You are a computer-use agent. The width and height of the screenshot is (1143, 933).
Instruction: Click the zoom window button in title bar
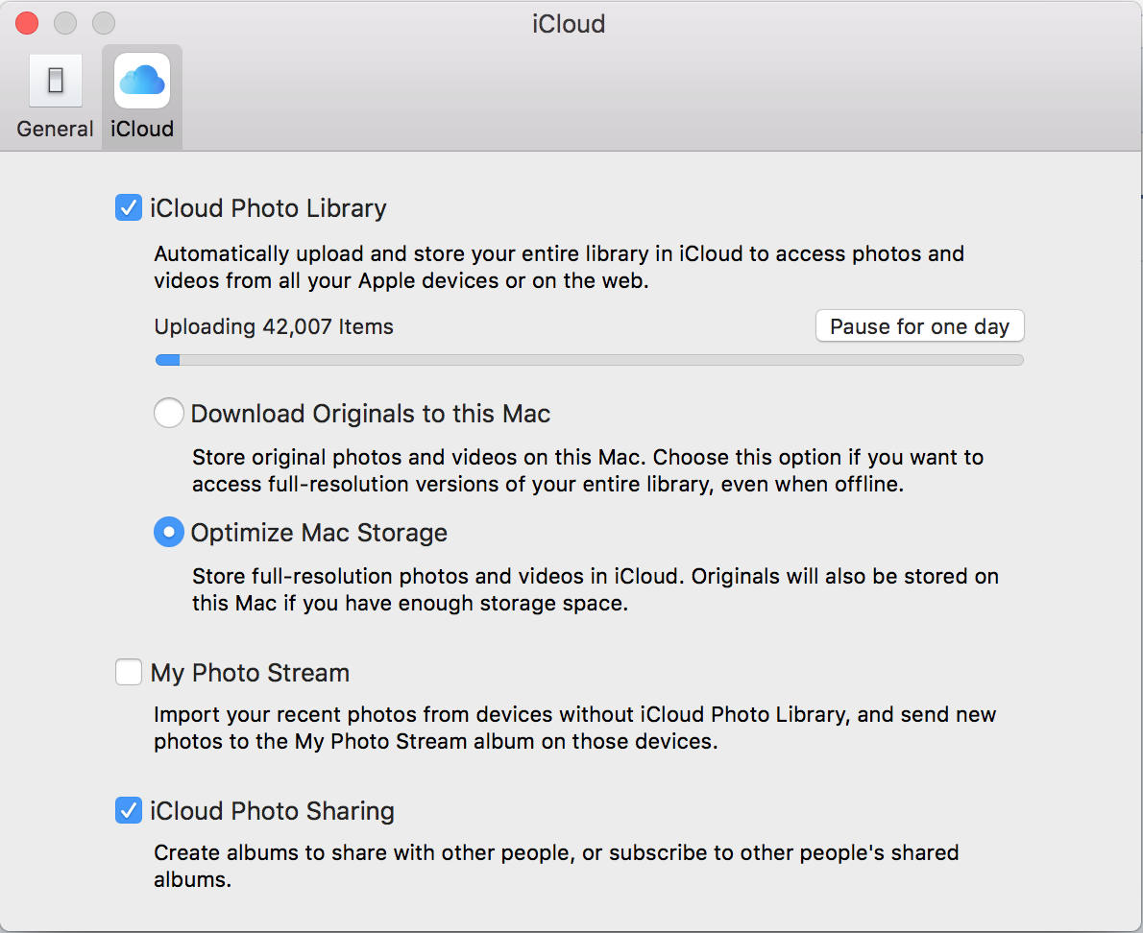click(104, 23)
